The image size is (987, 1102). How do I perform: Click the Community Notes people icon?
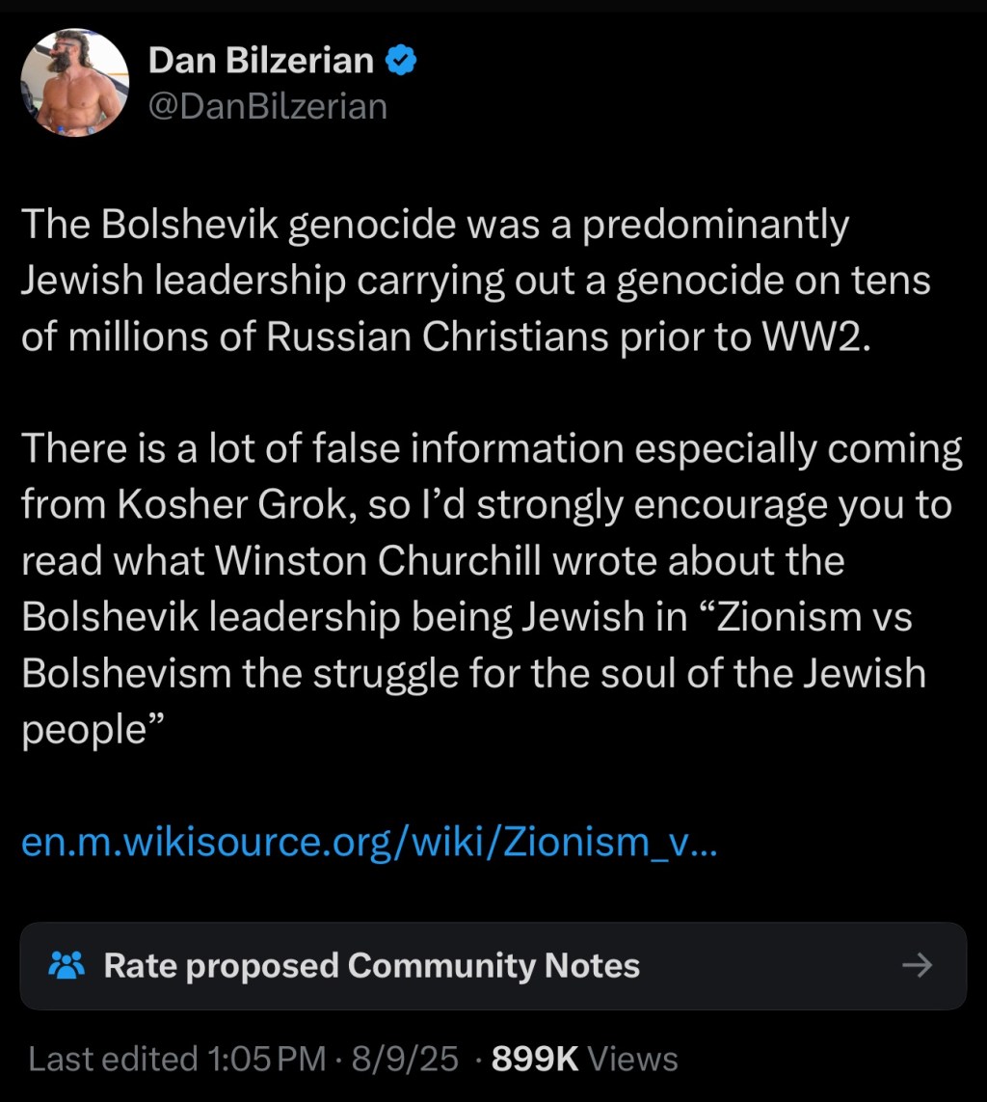tap(67, 965)
